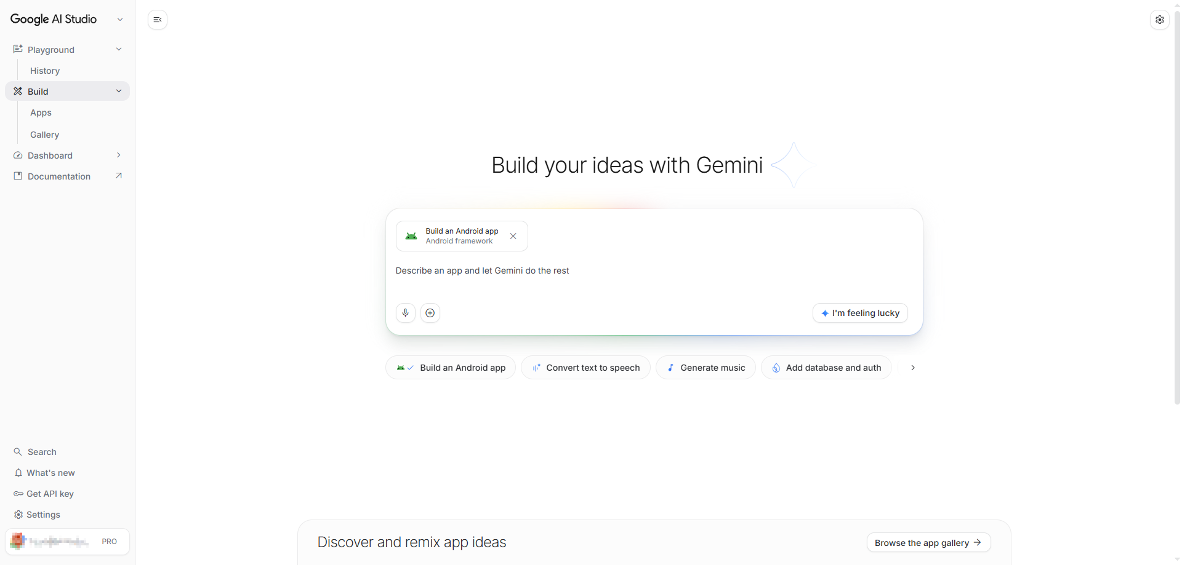Select the Add database and auth chip

click(826, 368)
